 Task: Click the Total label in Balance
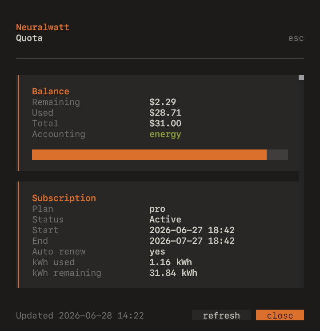click(x=45, y=124)
